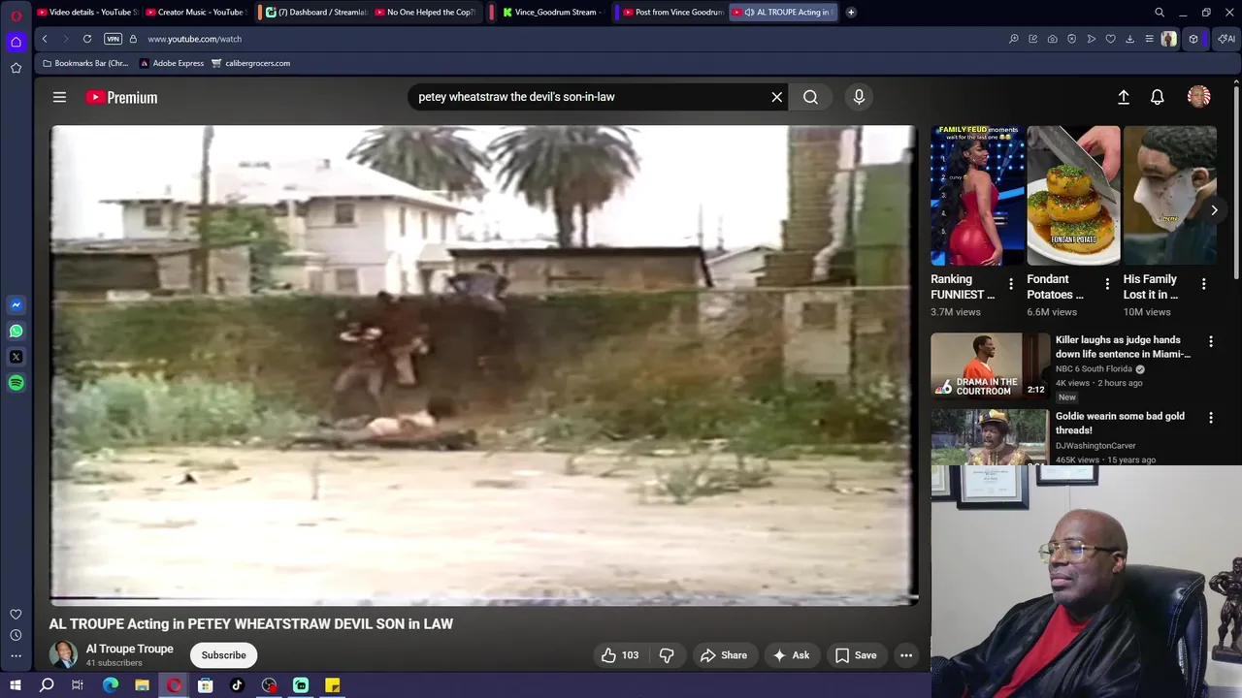Open Messenger in Opera sidebar
This screenshot has width=1242, height=698.
[x=16, y=305]
